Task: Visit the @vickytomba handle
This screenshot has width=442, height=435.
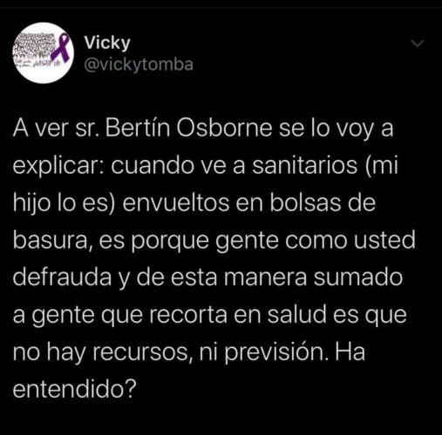Action: (x=139, y=64)
